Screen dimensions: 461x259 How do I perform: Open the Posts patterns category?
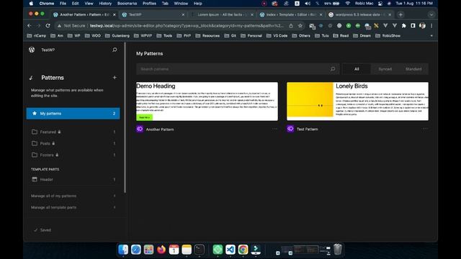(x=73, y=143)
